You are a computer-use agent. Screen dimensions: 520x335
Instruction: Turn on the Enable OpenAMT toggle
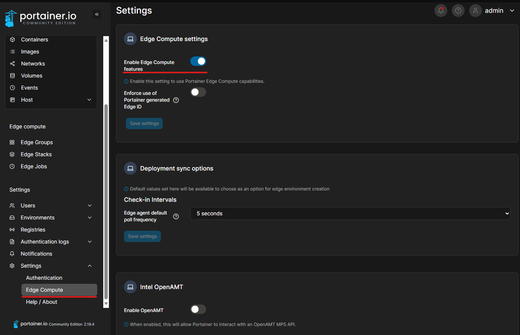click(x=198, y=309)
